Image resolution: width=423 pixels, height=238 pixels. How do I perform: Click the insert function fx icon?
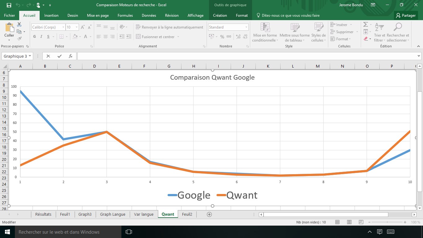point(71,56)
